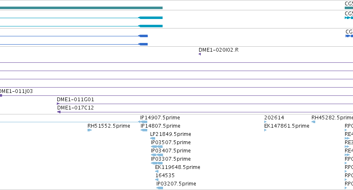Screen dimensions: 353x190
Task: Select the LP21849.5prime EST glyph
Action: [x=153, y=138]
